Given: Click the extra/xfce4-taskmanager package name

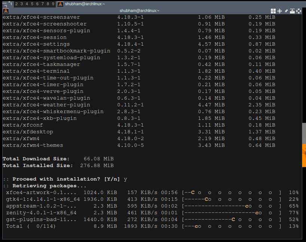Looking at the screenshot, I should pyautogui.click(x=41, y=64).
